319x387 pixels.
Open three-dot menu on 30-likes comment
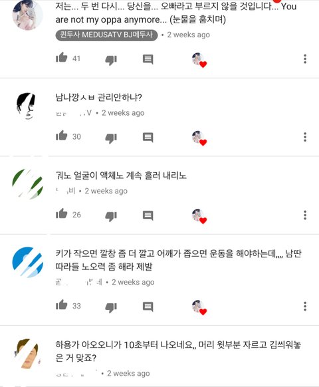305,137
